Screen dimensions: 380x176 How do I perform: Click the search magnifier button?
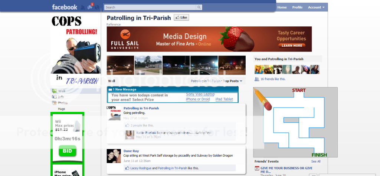click(199, 7)
